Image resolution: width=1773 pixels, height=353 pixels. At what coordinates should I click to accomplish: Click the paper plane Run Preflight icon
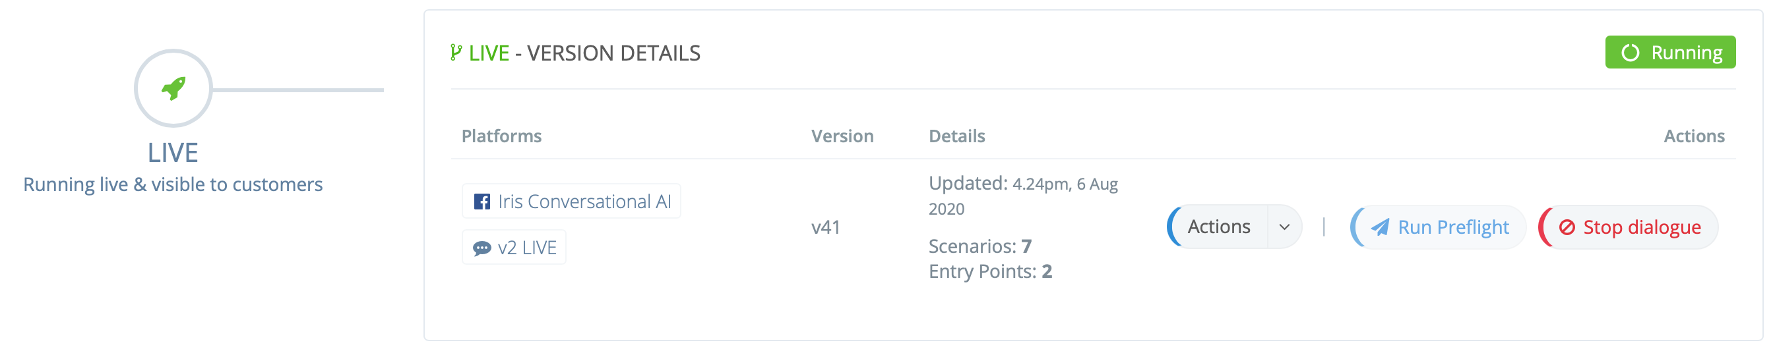[1380, 227]
